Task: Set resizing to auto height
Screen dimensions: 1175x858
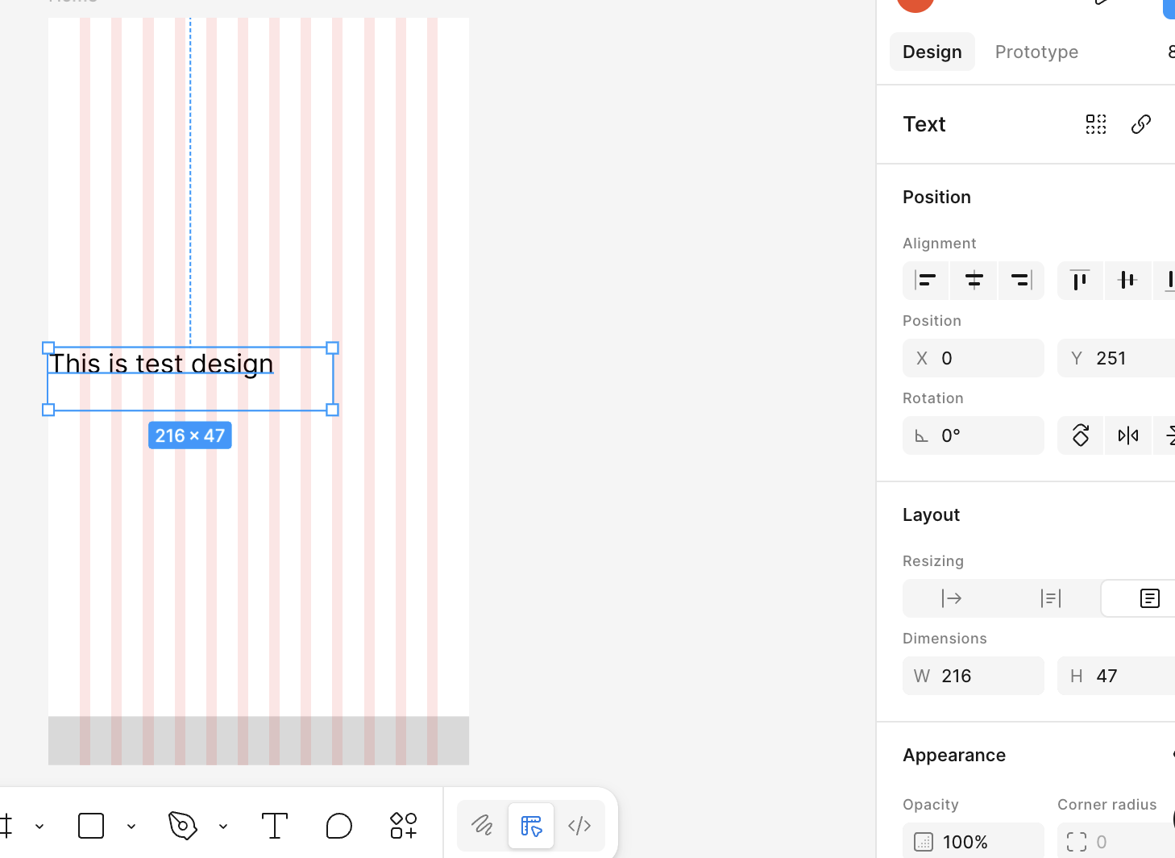Action: [x=1050, y=598]
